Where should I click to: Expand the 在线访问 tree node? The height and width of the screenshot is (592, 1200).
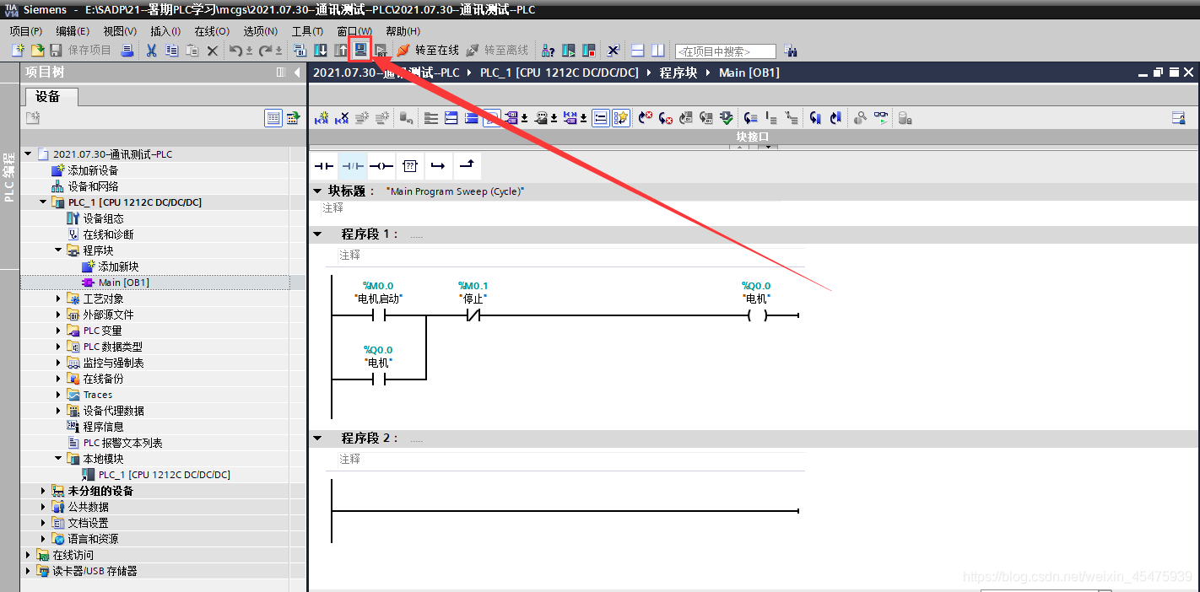(28, 555)
